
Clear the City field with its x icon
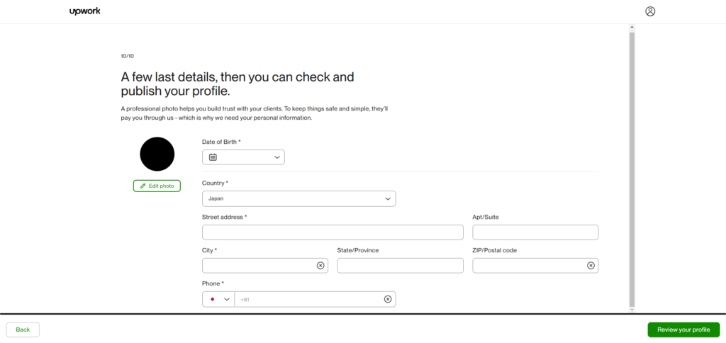click(x=320, y=266)
